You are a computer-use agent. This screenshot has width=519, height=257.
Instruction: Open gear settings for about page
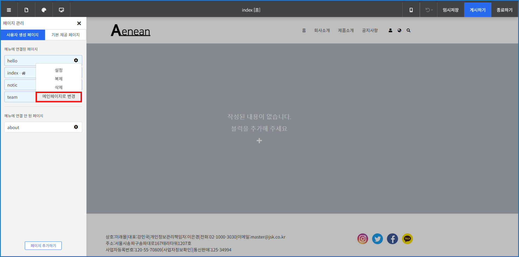point(76,127)
